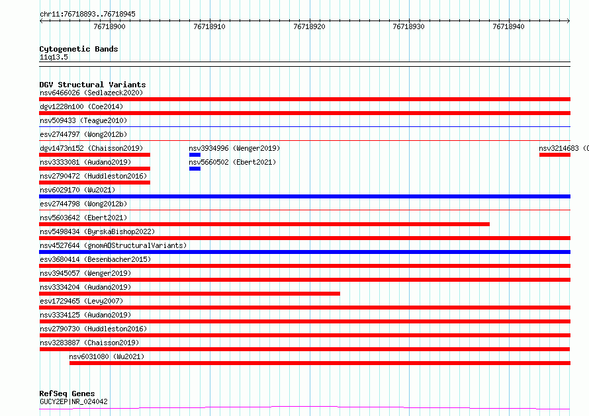Click the red bar under nsv3945057
The width and height of the screenshot is (589, 416).
(304, 280)
